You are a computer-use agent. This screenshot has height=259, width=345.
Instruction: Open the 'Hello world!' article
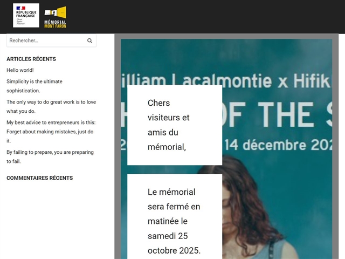point(20,70)
